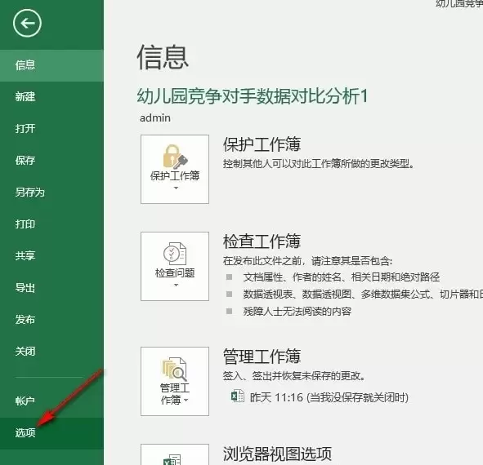Screen dimensions: 483x465
Task: Click the Excel file icon beside 昨天 11:16
Action: (x=238, y=396)
